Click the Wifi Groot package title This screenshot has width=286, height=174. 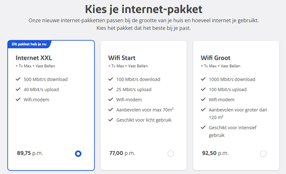(216, 58)
